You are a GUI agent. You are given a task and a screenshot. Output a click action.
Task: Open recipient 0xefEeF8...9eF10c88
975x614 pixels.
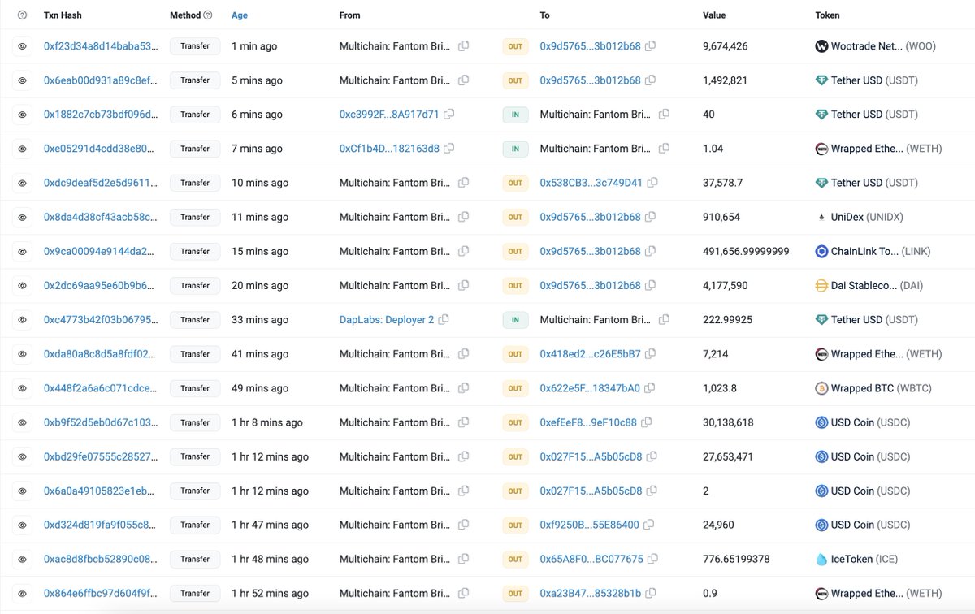(x=588, y=422)
